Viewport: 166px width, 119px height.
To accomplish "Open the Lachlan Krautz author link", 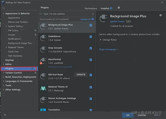I will point(117,21).
